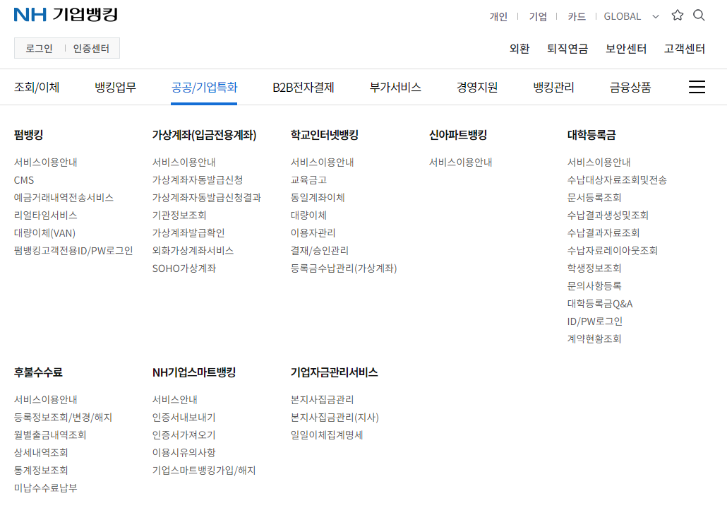Open 후불수수료 heading
Image resolution: width=727 pixels, height=508 pixels.
pyautogui.click(x=38, y=372)
